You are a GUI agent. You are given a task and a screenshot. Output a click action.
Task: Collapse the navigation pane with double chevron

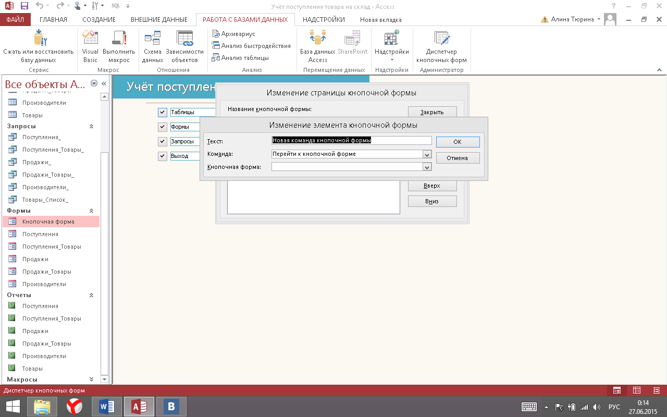tap(104, 83)
